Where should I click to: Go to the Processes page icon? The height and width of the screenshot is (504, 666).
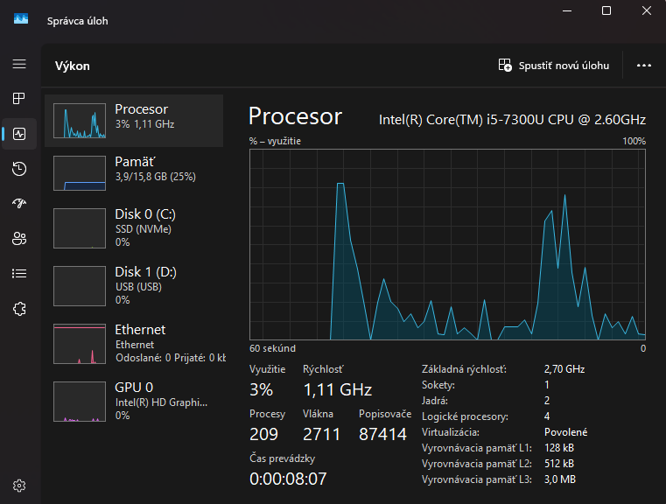[19, 99]
